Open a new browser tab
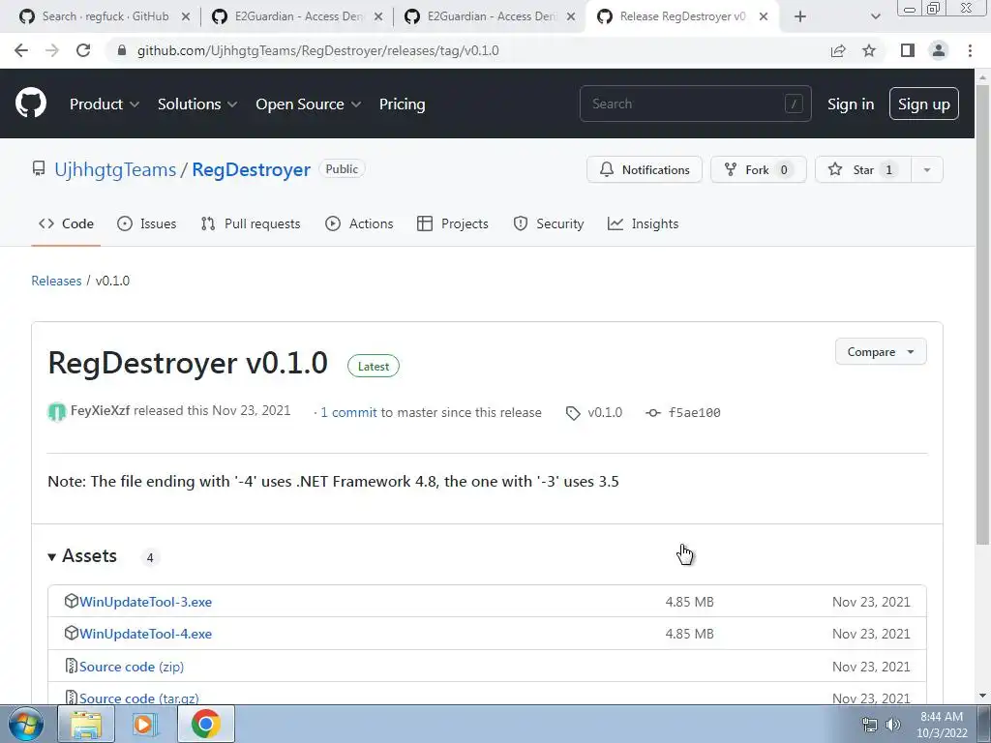This screenshot has width=991, height=743. (x=800, y=16)
